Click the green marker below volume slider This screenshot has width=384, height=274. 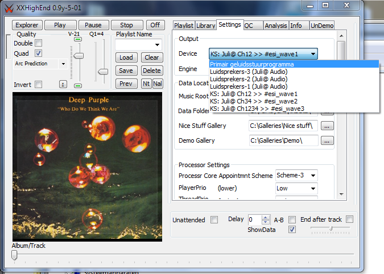[x=78, y=86]
